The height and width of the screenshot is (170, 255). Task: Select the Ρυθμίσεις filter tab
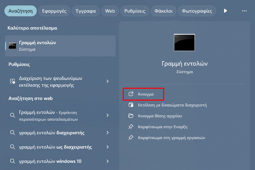pyautogui.click(x=135, y=11)
